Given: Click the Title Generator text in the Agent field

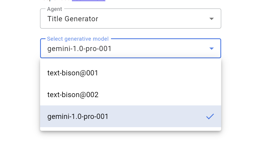Looking at the screenshot, I should point(72,19).
